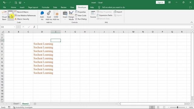Click Expansion Packs
The image size is (194, 109).
[105, 15]
